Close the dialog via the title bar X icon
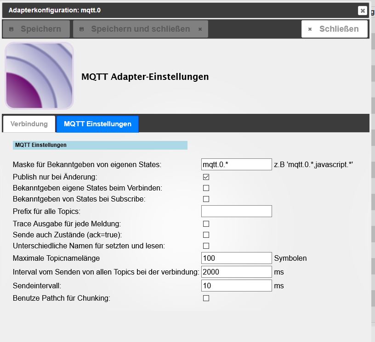Image resolution: width=375 pixels, height=342 pixels. click(362, 11)
